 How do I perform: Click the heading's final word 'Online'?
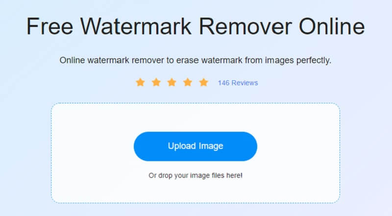332,26
